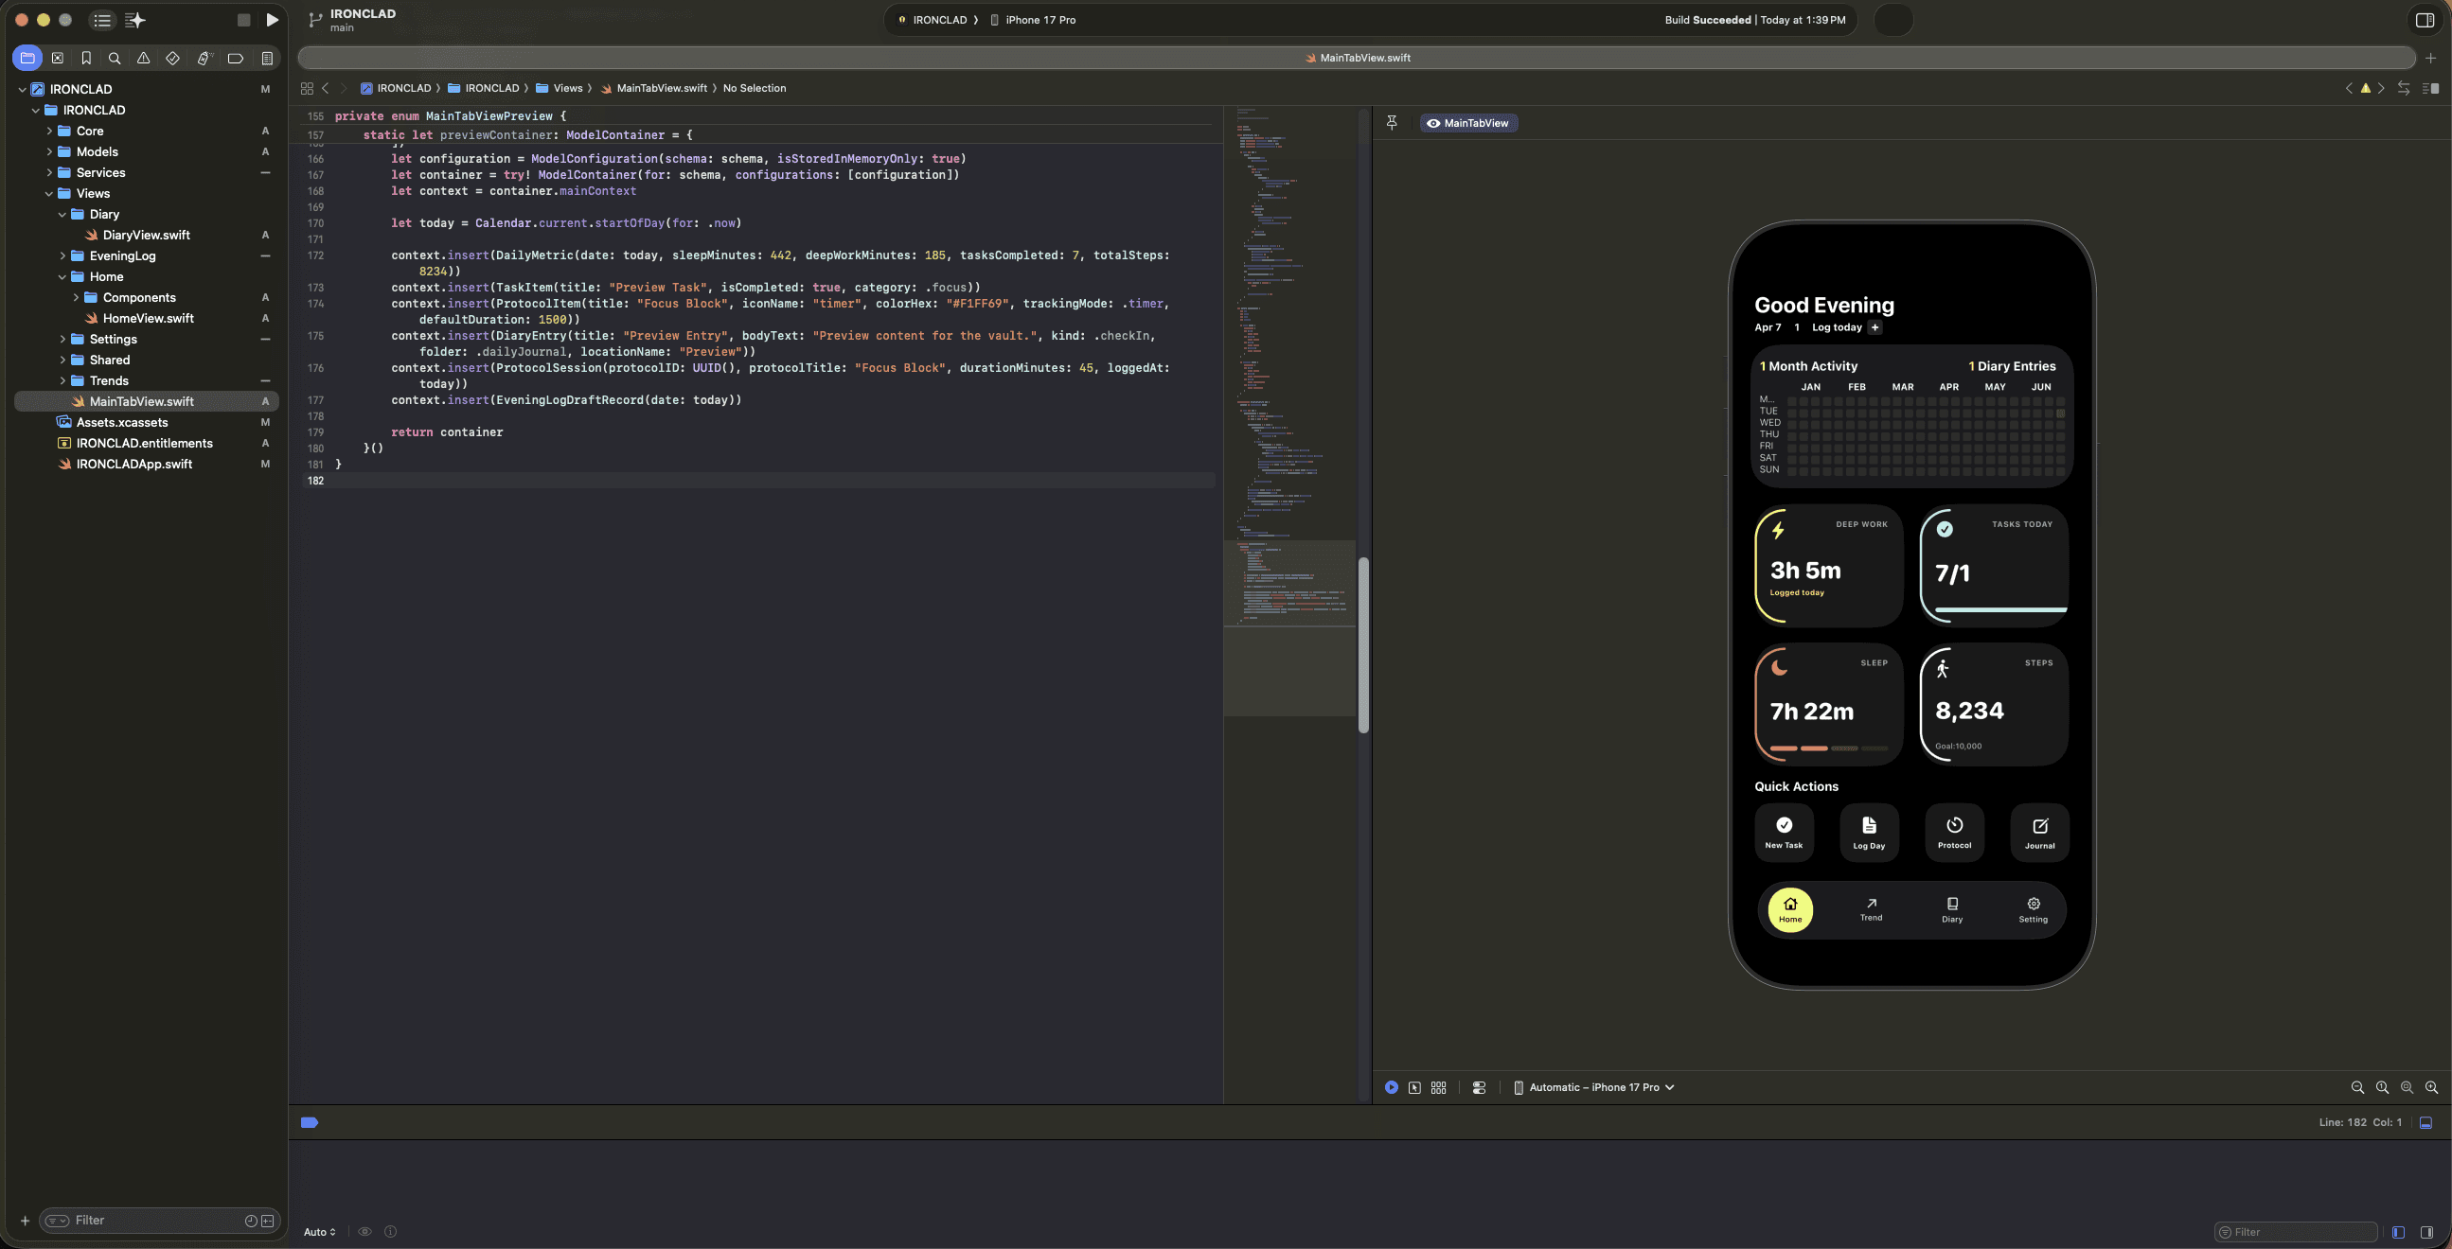Start live preview mode

(x=1392, y=1087)
